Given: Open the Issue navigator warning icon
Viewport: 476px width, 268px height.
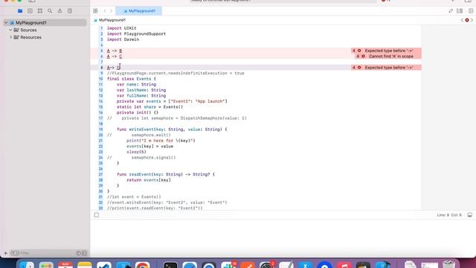Looking at the screenshot, I should click(59, 11).
